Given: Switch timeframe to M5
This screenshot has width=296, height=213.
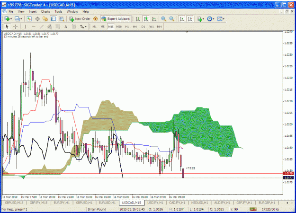Looking at the screenshot, I should click(102, 27).
